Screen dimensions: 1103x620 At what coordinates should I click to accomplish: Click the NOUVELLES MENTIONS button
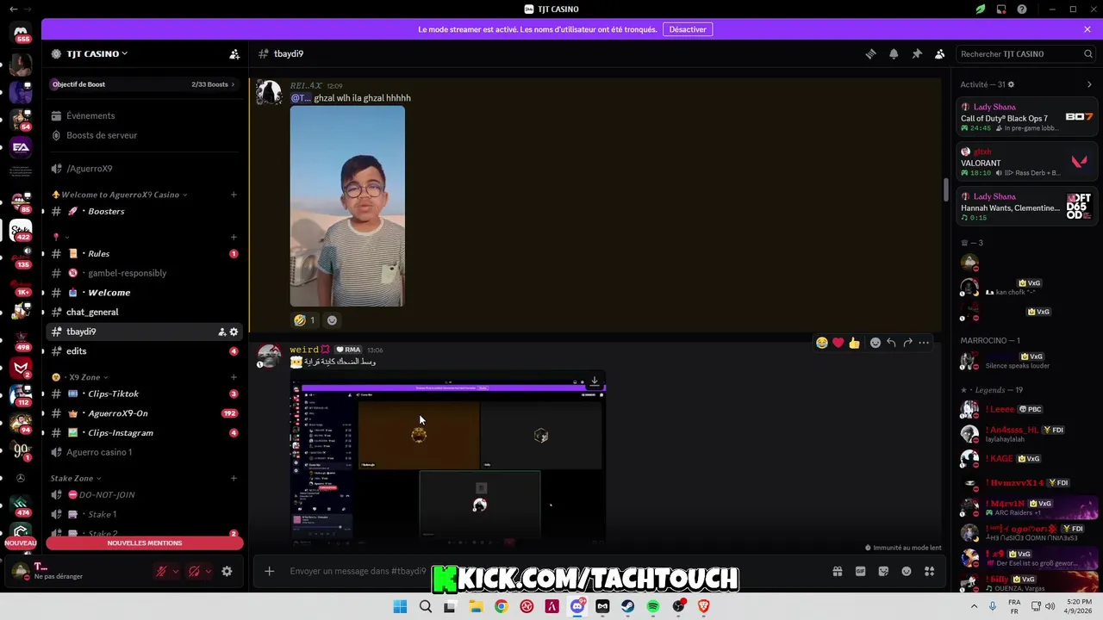point(145,543)
